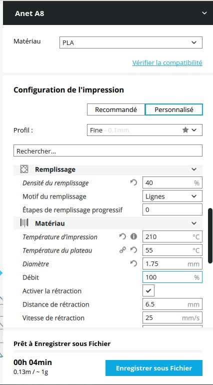
Task: Click Enregistrer sous Fichier button
Action: click(154, 368)
